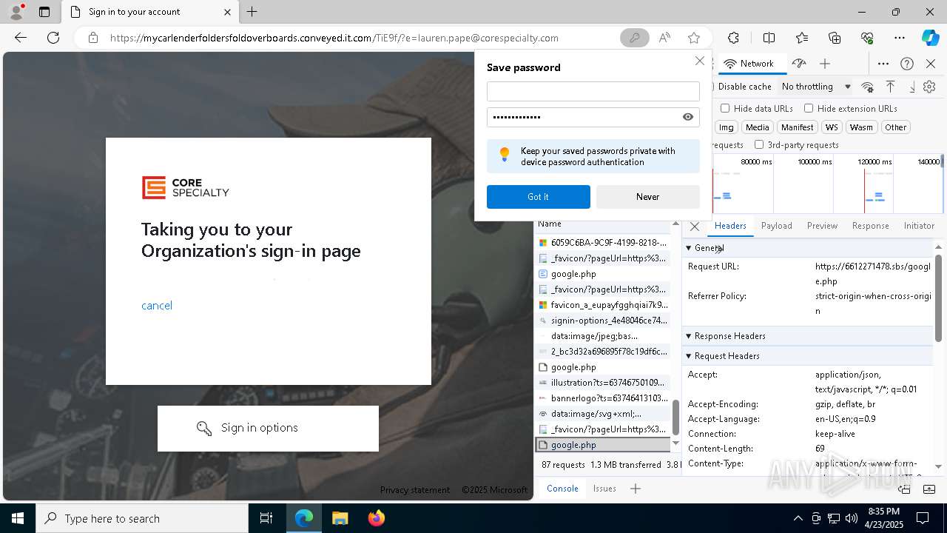Image resolution: width=947 pixels, height=533 pixels.
Task: Open the Privacy statement link
Action: [414, 490]
